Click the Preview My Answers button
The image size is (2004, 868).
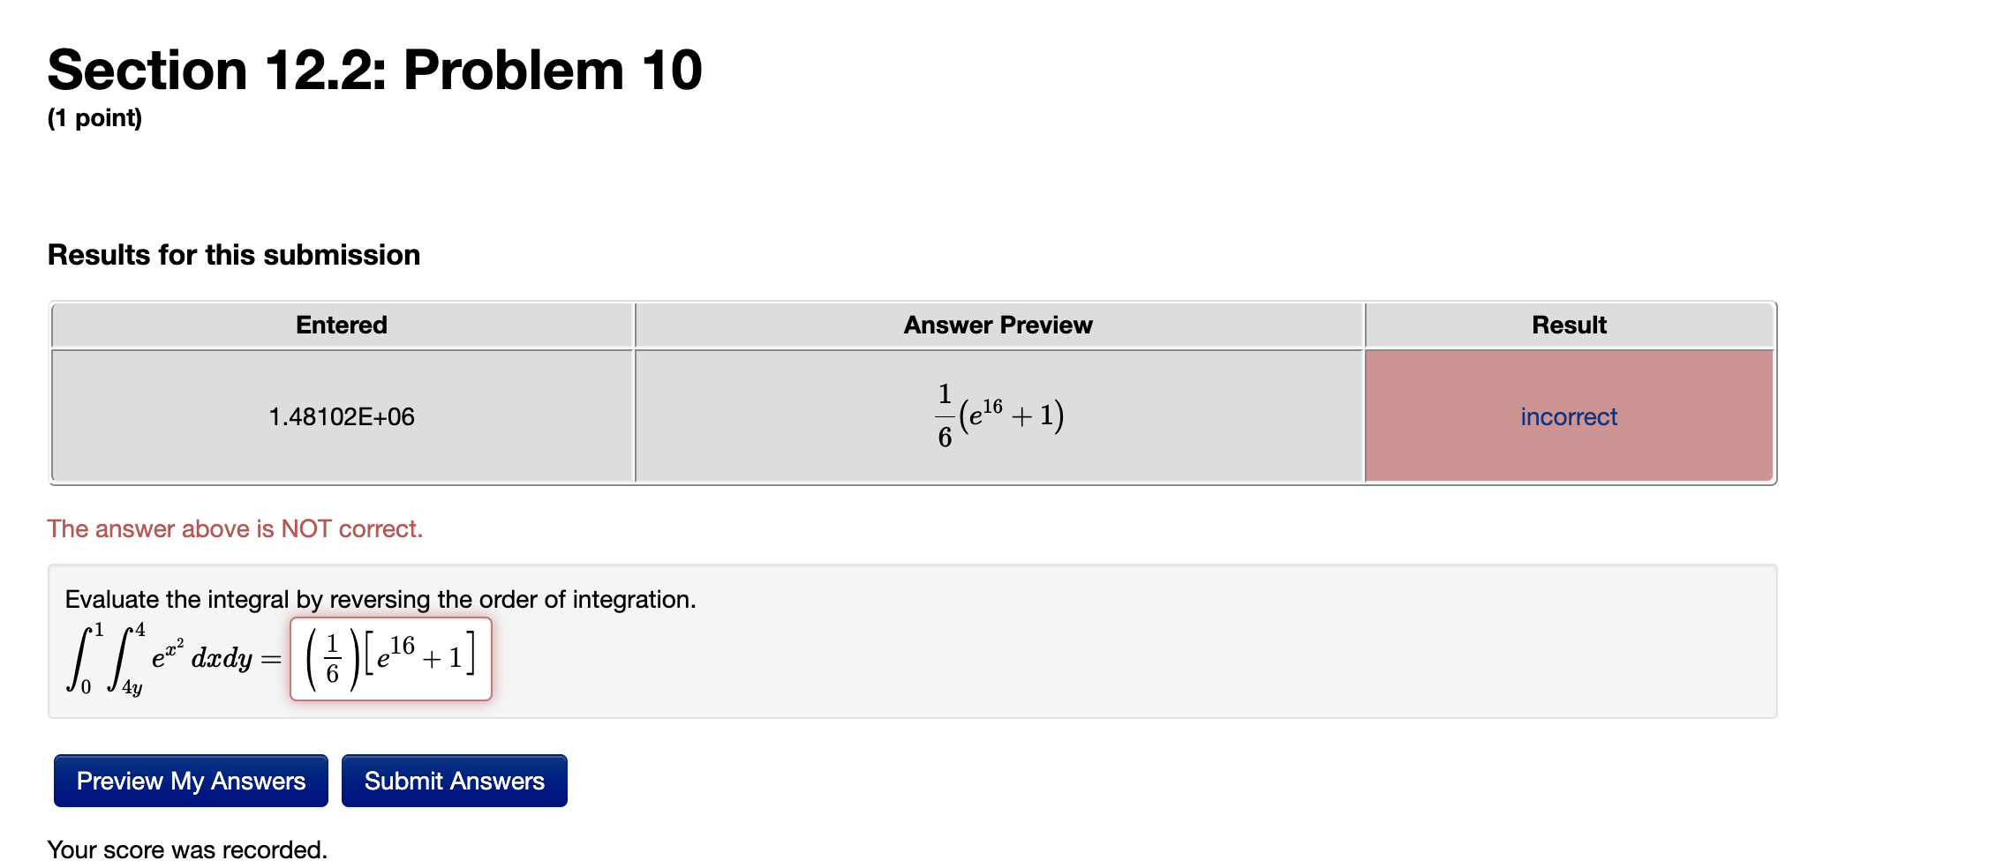(189, 780)
